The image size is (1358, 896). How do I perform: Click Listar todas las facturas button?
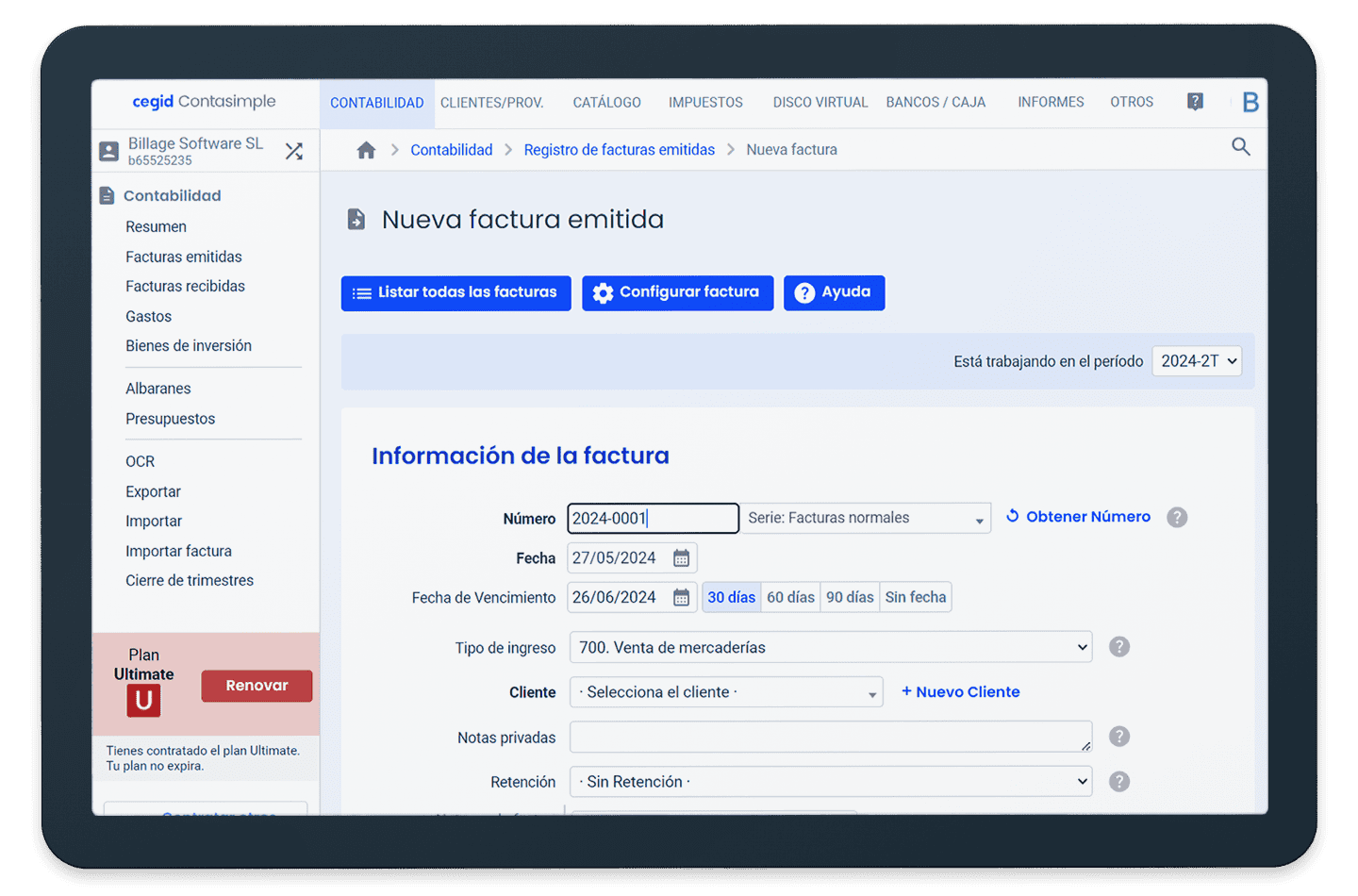point(455,293)
